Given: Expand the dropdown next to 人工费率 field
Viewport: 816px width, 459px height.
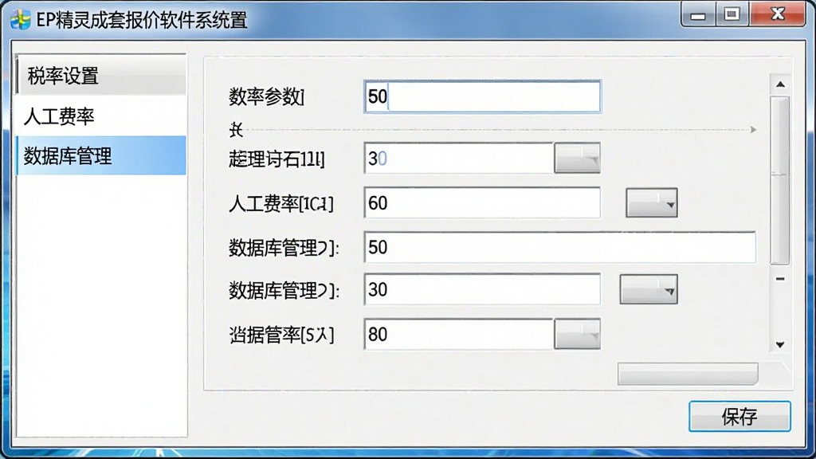Looking at the screenshot, I should (652, 202).
